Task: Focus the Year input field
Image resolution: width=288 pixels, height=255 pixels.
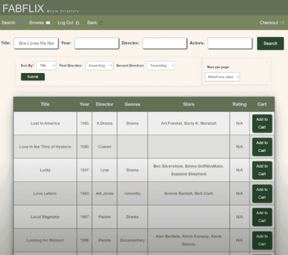Action: click(97, 43)
